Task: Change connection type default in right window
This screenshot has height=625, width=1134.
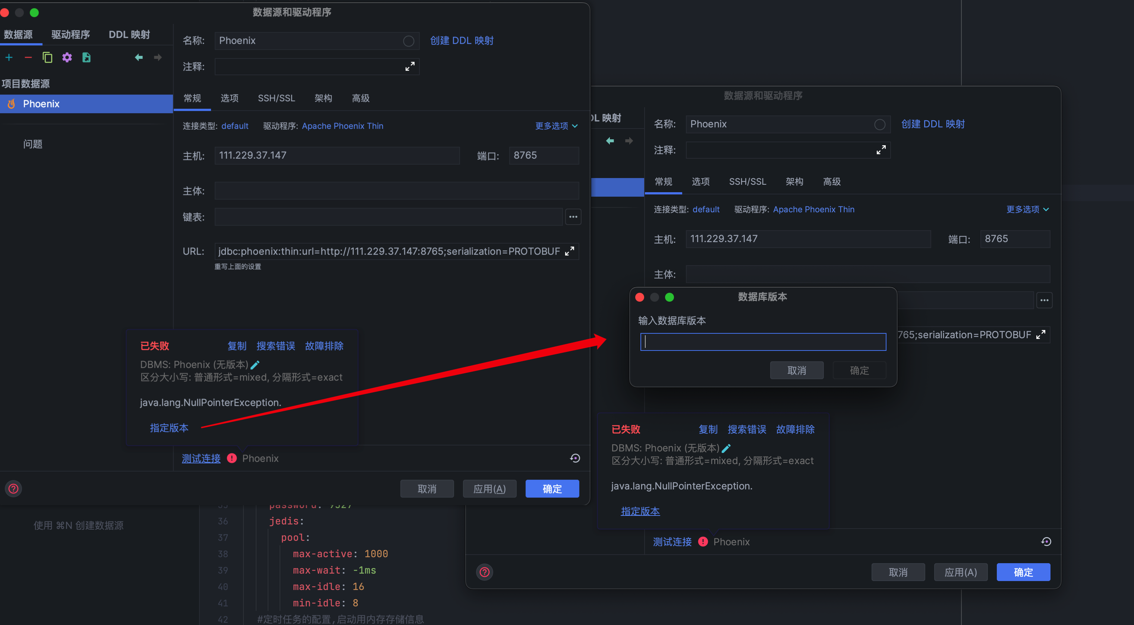Action: point(706,209)
